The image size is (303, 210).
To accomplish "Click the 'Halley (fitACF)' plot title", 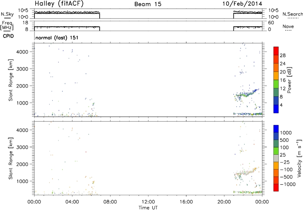I will (59, 3).
